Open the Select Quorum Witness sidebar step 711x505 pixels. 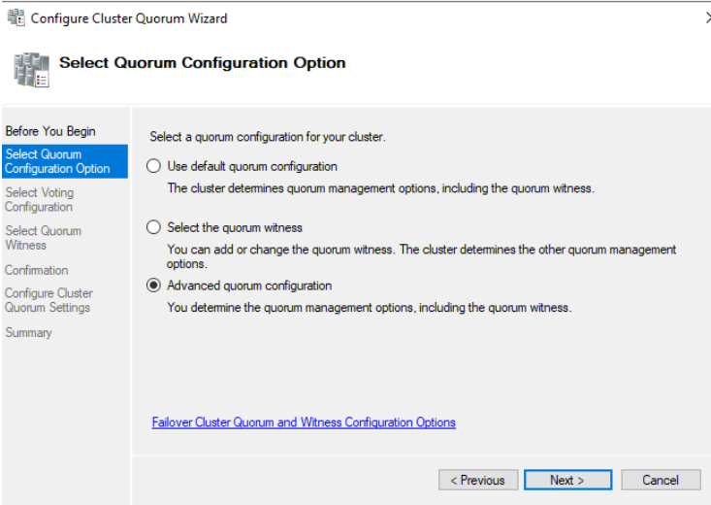43,238
